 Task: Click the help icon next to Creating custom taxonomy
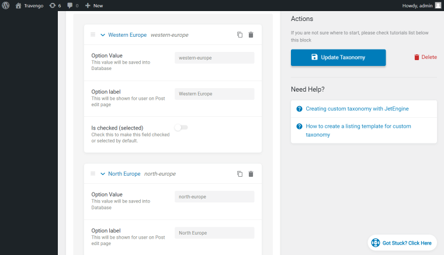[x=299, y=109]
